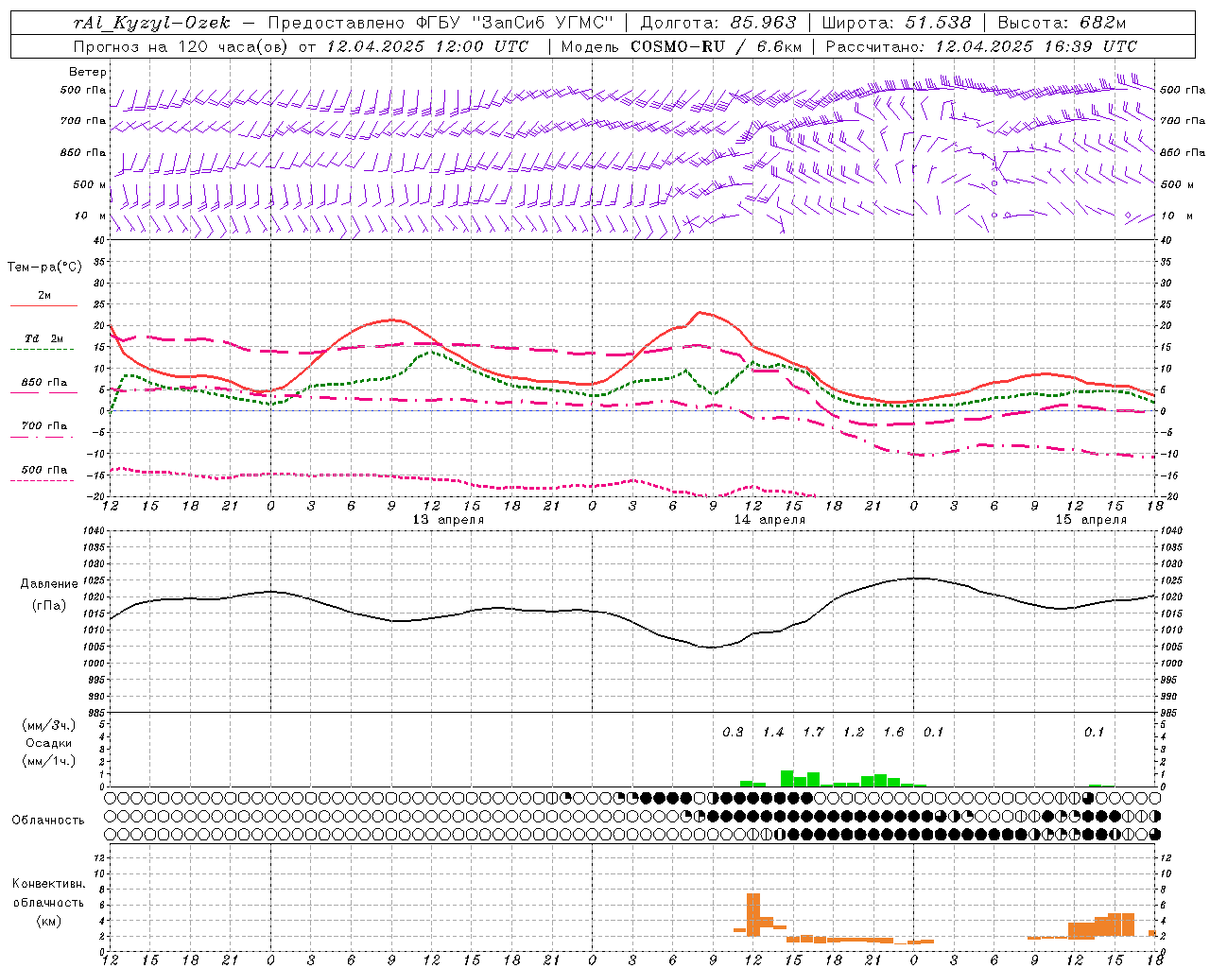Click the precipitation amount "1.4"
This screenshot has height=968, width=1210.
coord(773,733)
